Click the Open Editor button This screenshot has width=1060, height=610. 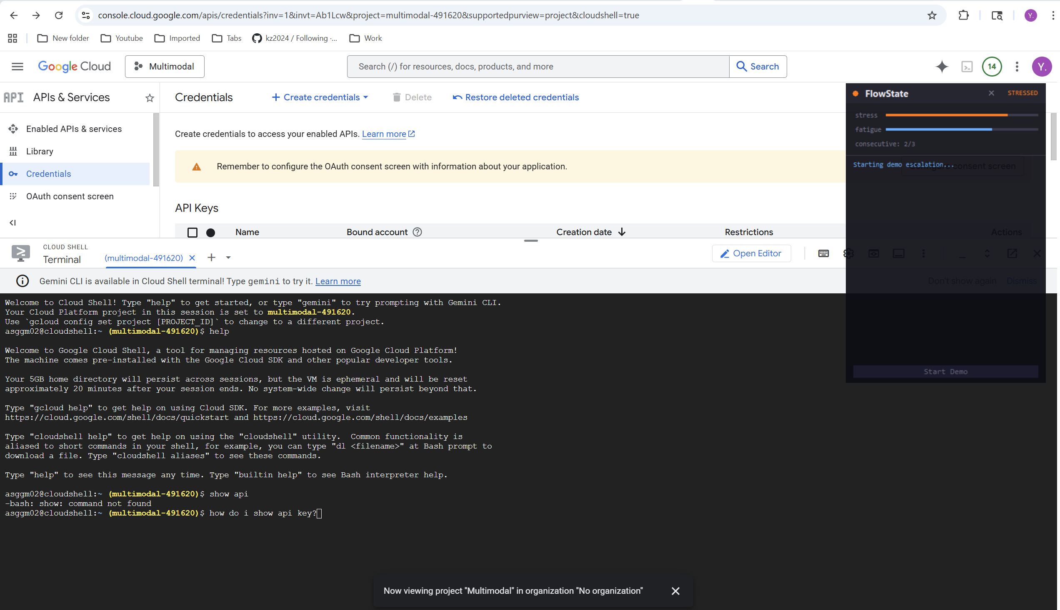751,253
